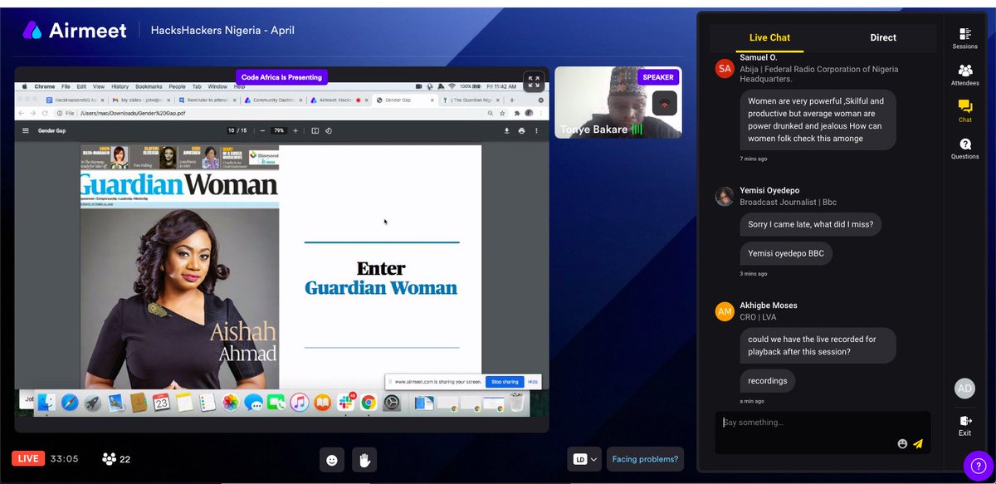Screen dimensions: 996x484
Task: Click the bookmark star in address bar
Action: [503, 113]
